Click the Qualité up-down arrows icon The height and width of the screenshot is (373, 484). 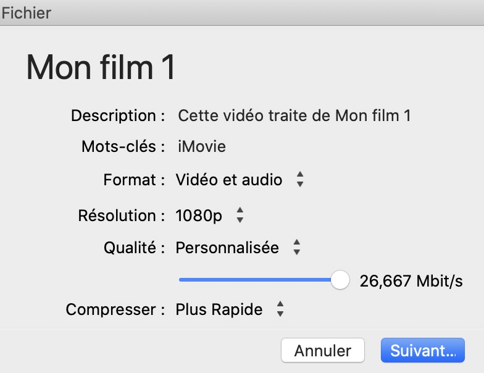296,248
